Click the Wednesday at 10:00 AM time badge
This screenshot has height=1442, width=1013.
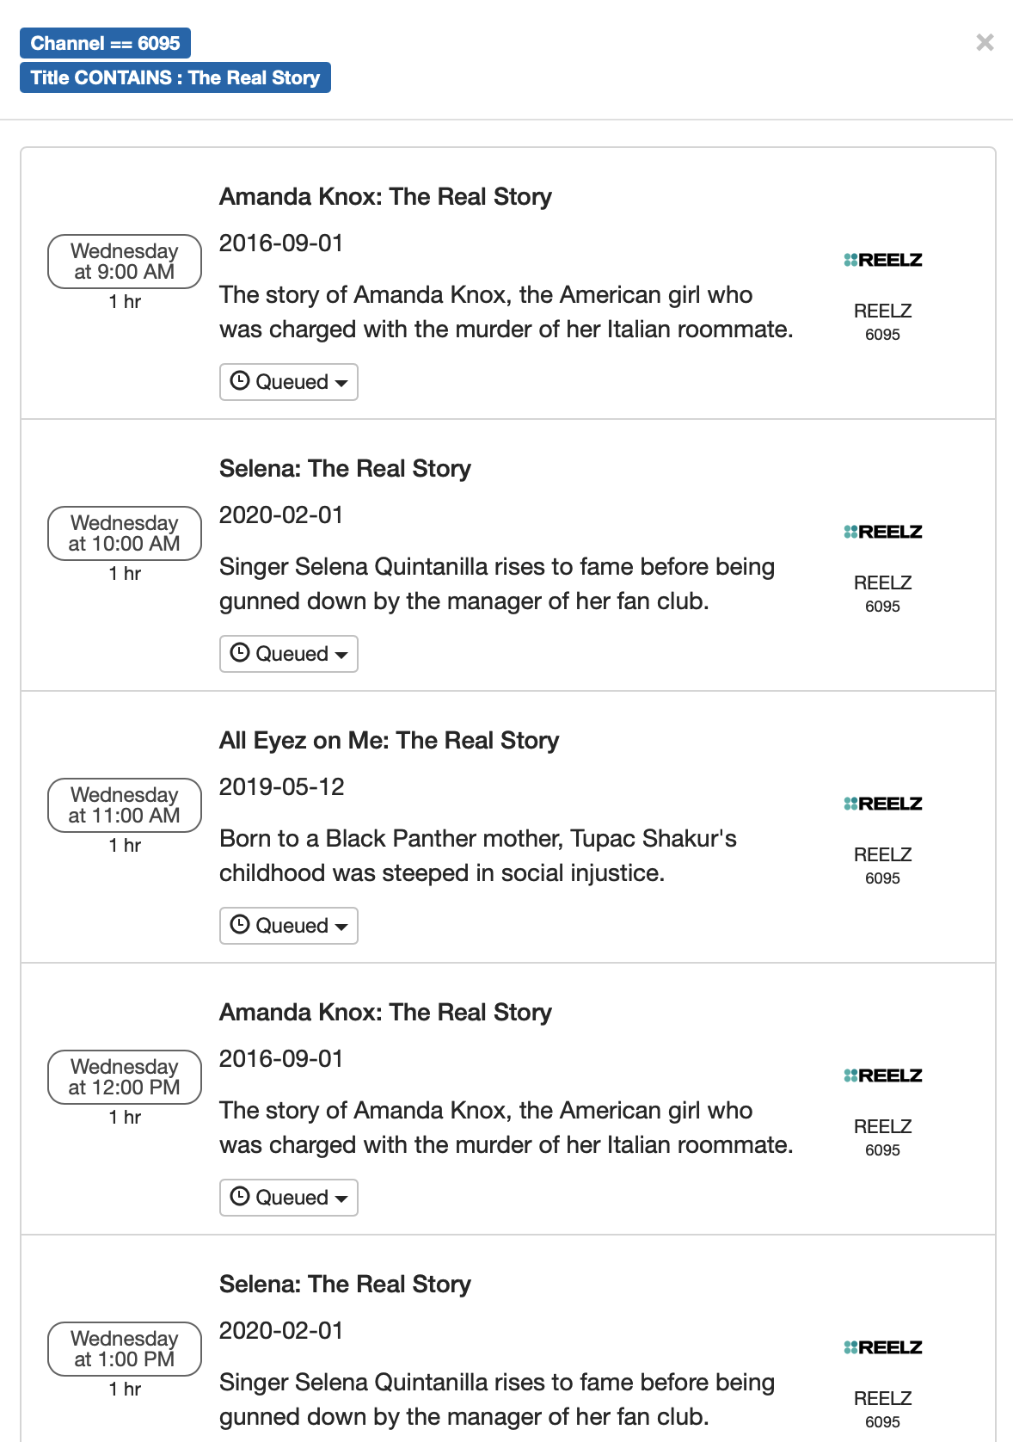pyautogui.click(x=125, y=533)
